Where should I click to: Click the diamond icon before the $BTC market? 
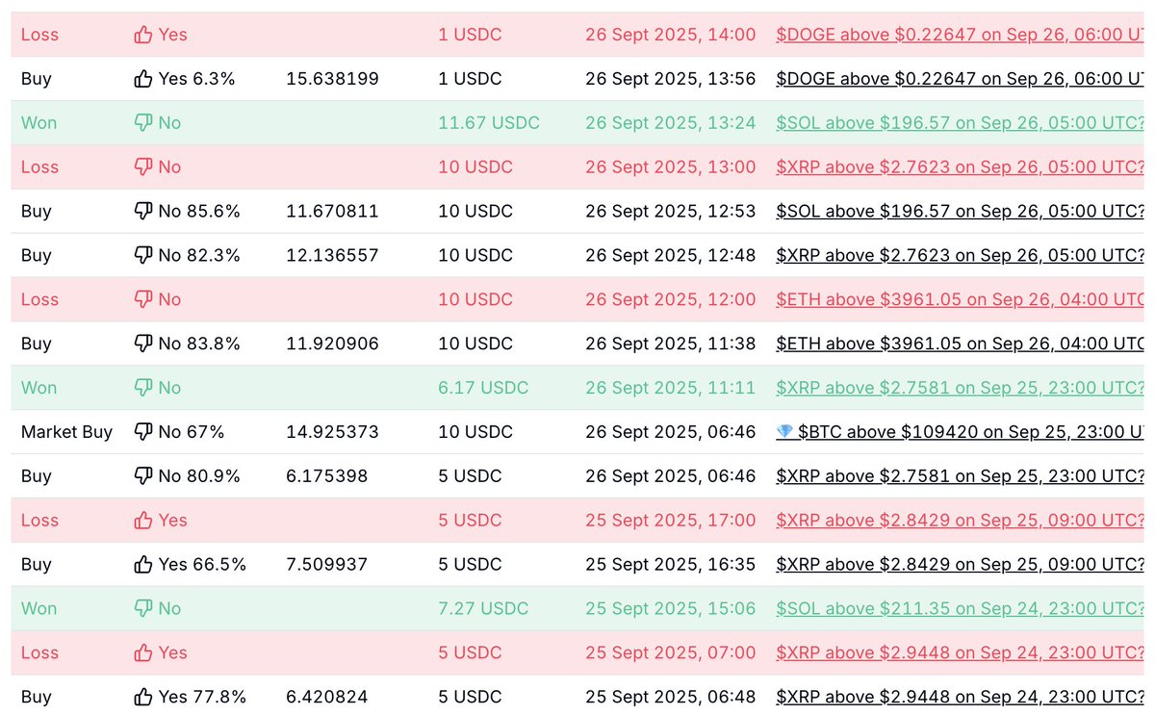(x=784, y=432)
